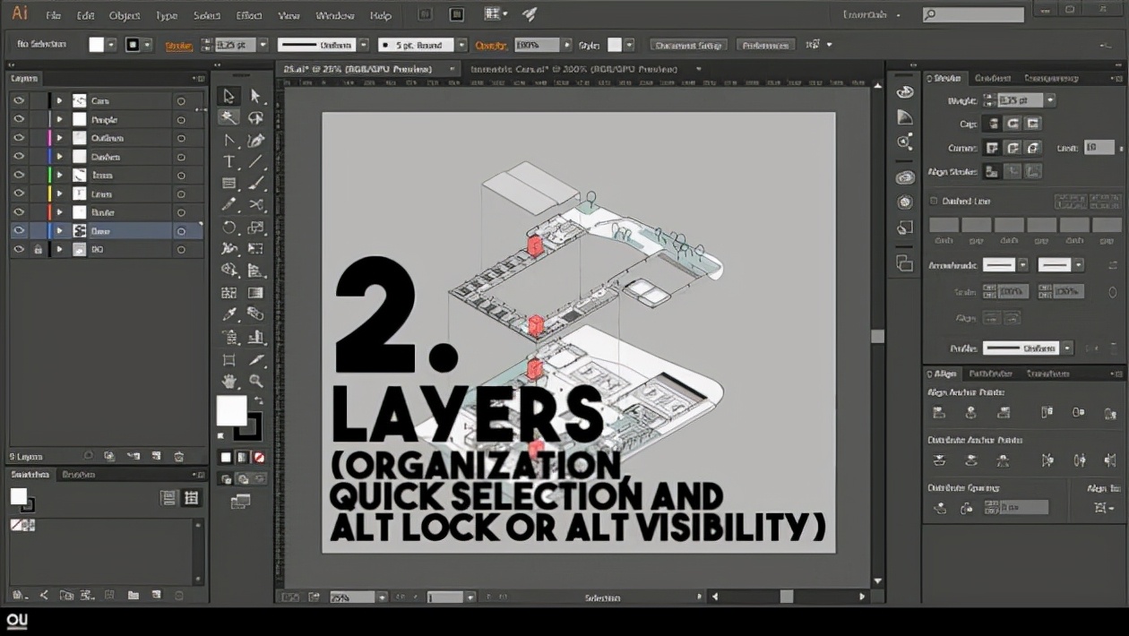Viewport: 1129px width, 636px height.
Task: Select the Paintbrush tool
Action: coord(255,183)
